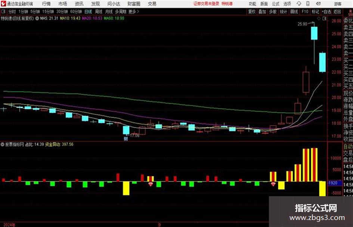This screenshot has width=353, height=227.
Task: Open the 版面 menu
Action: [264, 4]
